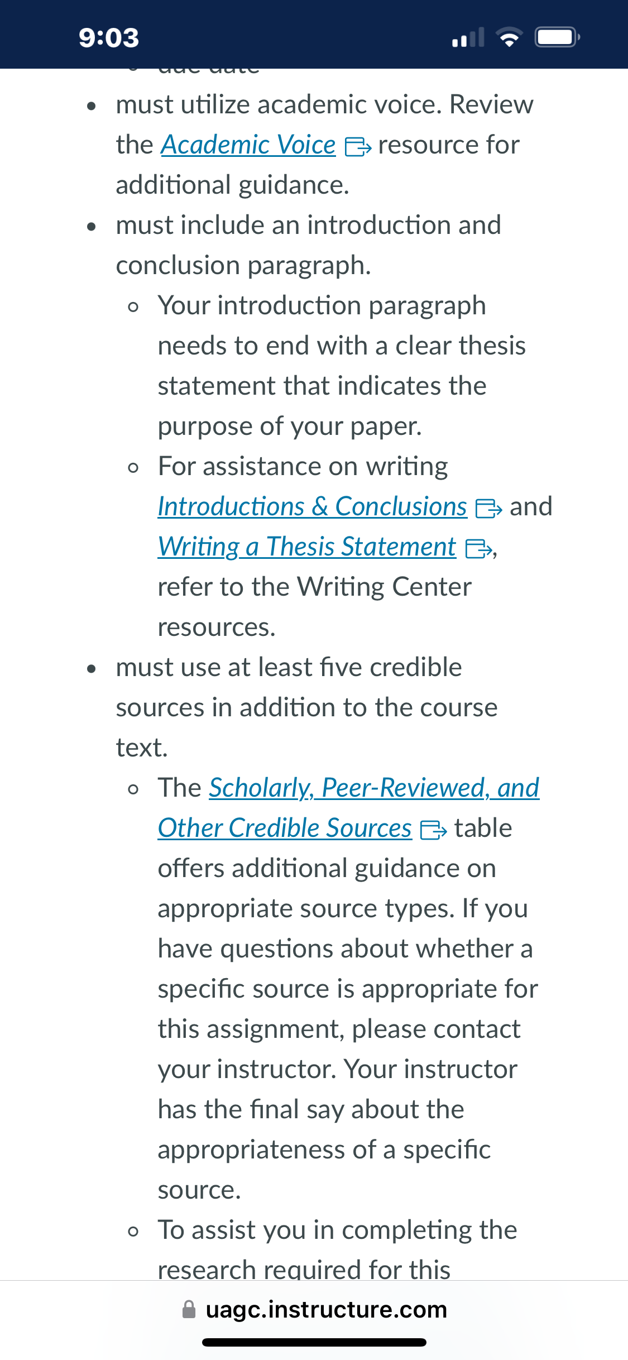Tap the Wi-Fi status icon
628x1360 pixels.
[x=509, y=37]
